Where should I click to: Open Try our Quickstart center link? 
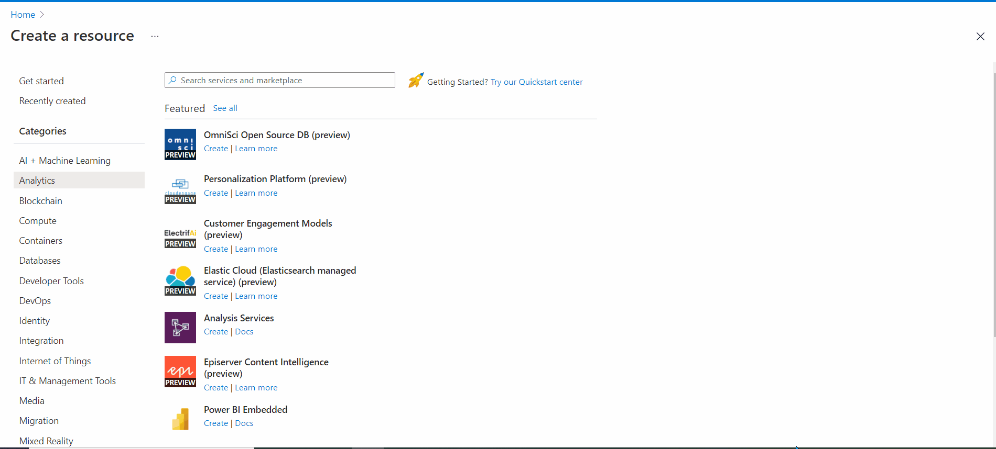536,82
